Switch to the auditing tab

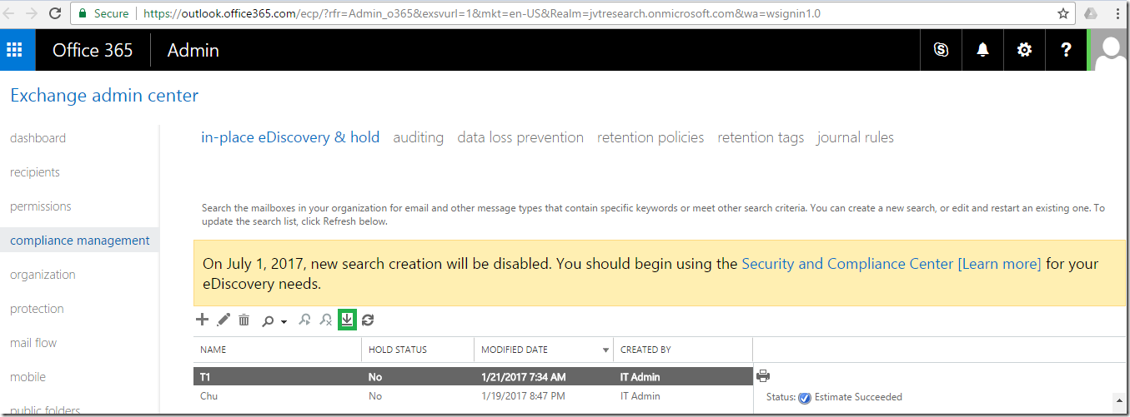click(418, 137)
